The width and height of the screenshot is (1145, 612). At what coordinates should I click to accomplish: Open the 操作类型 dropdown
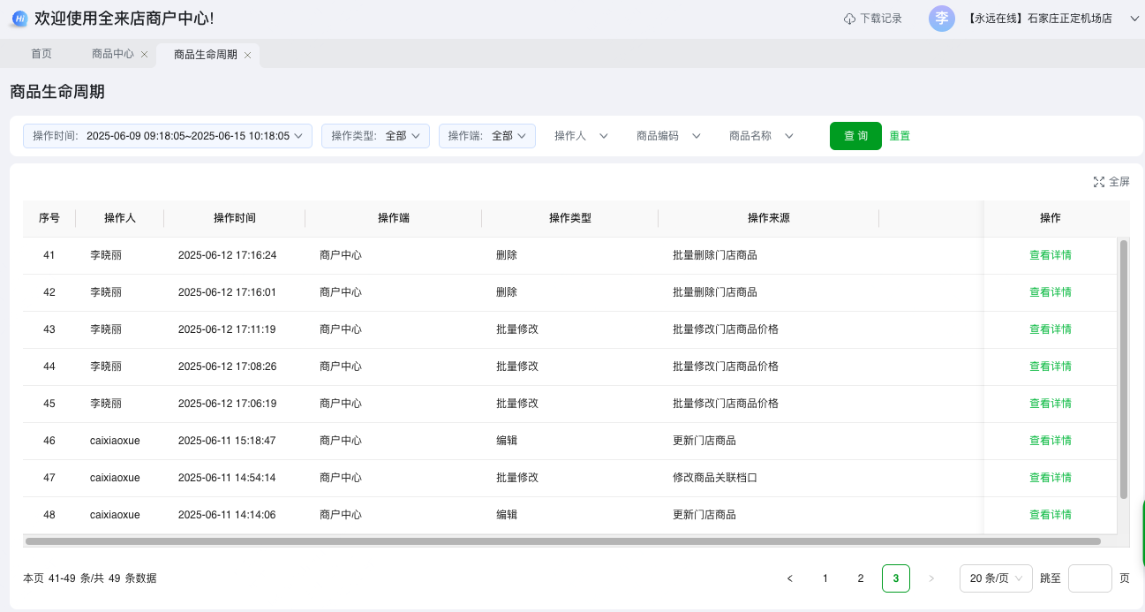[x=375, y=136]
